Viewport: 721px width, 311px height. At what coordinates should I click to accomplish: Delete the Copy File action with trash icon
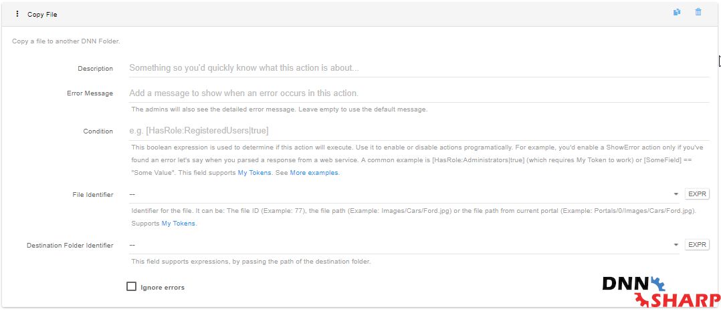pyautogui.click(x=698, y=13)
